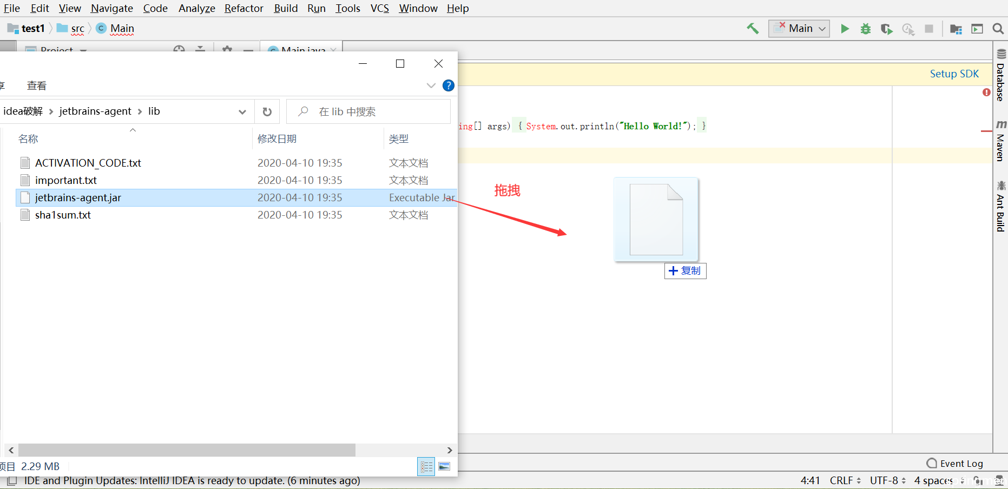This screenshot has width=1008, height=489.
Task: Open Project Structure icon in toolbar
Action: point(956,29)
